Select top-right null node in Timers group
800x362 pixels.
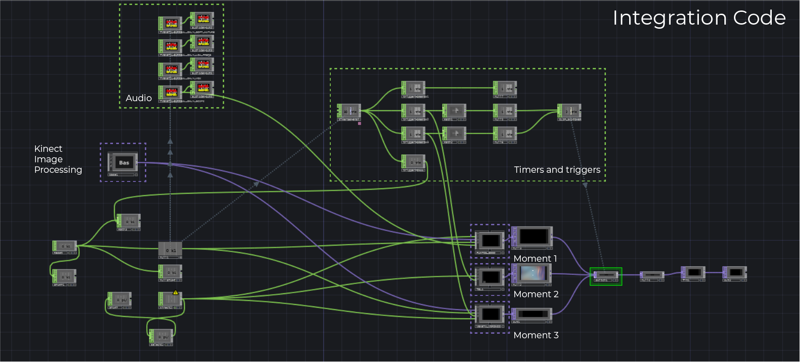tap(505, 88)
